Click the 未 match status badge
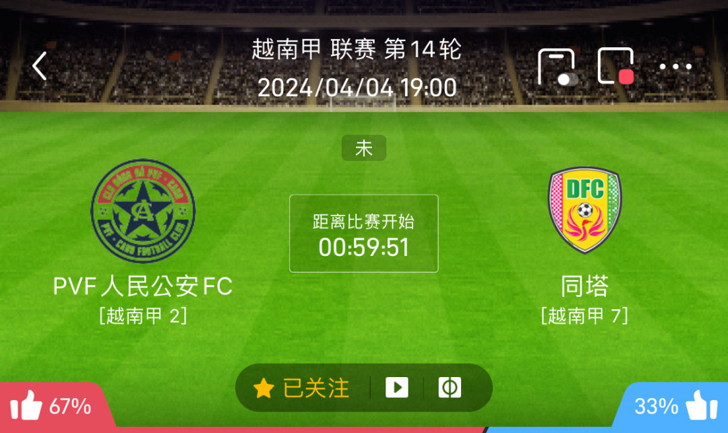The image size is (728, 433). point(364,148)
